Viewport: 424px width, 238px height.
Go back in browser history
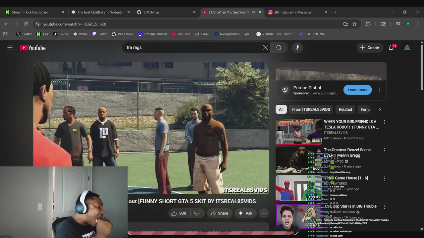pyautogui.click(x=6, y=24)
